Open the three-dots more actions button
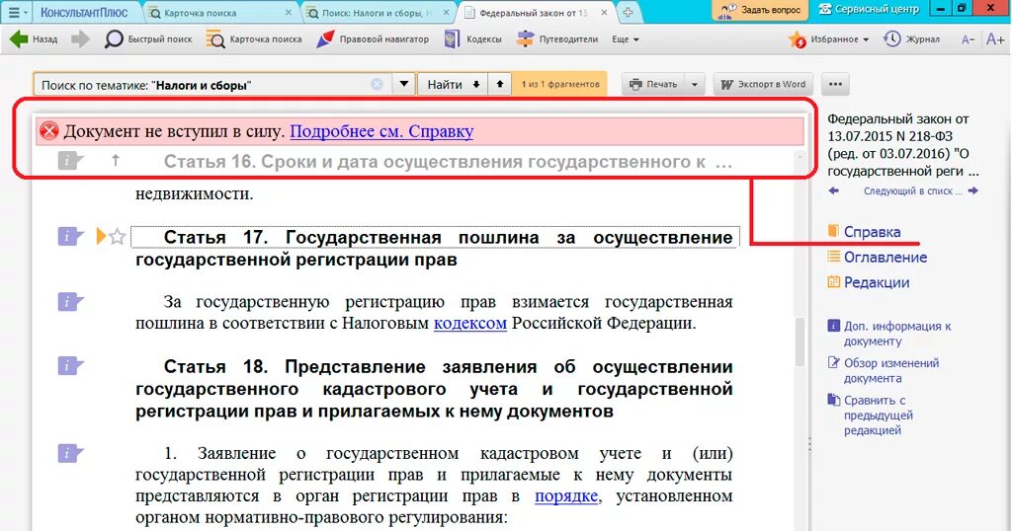 click(835, 85)
